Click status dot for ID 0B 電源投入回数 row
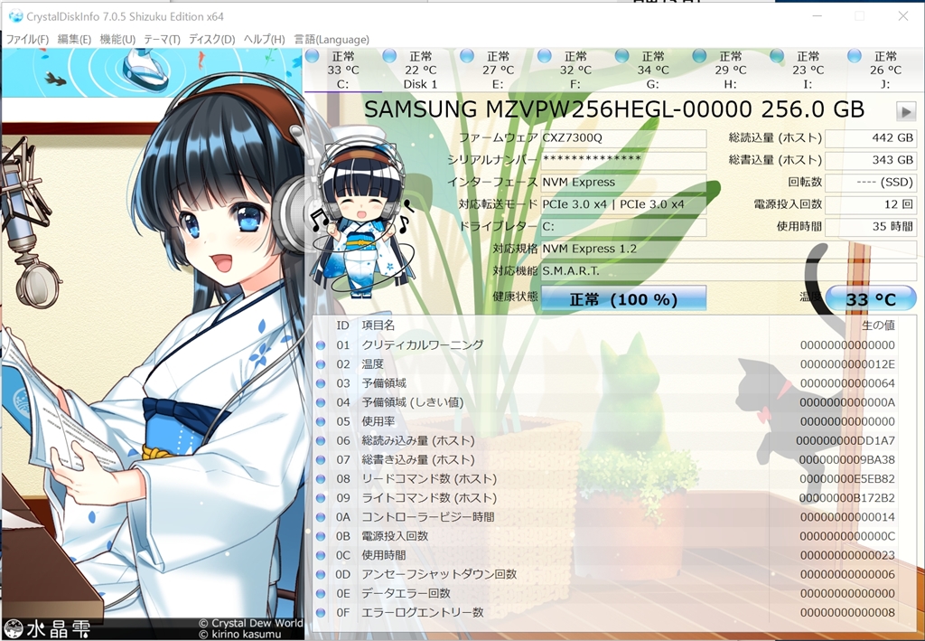925x641 pixels. [x=321, y=536]
